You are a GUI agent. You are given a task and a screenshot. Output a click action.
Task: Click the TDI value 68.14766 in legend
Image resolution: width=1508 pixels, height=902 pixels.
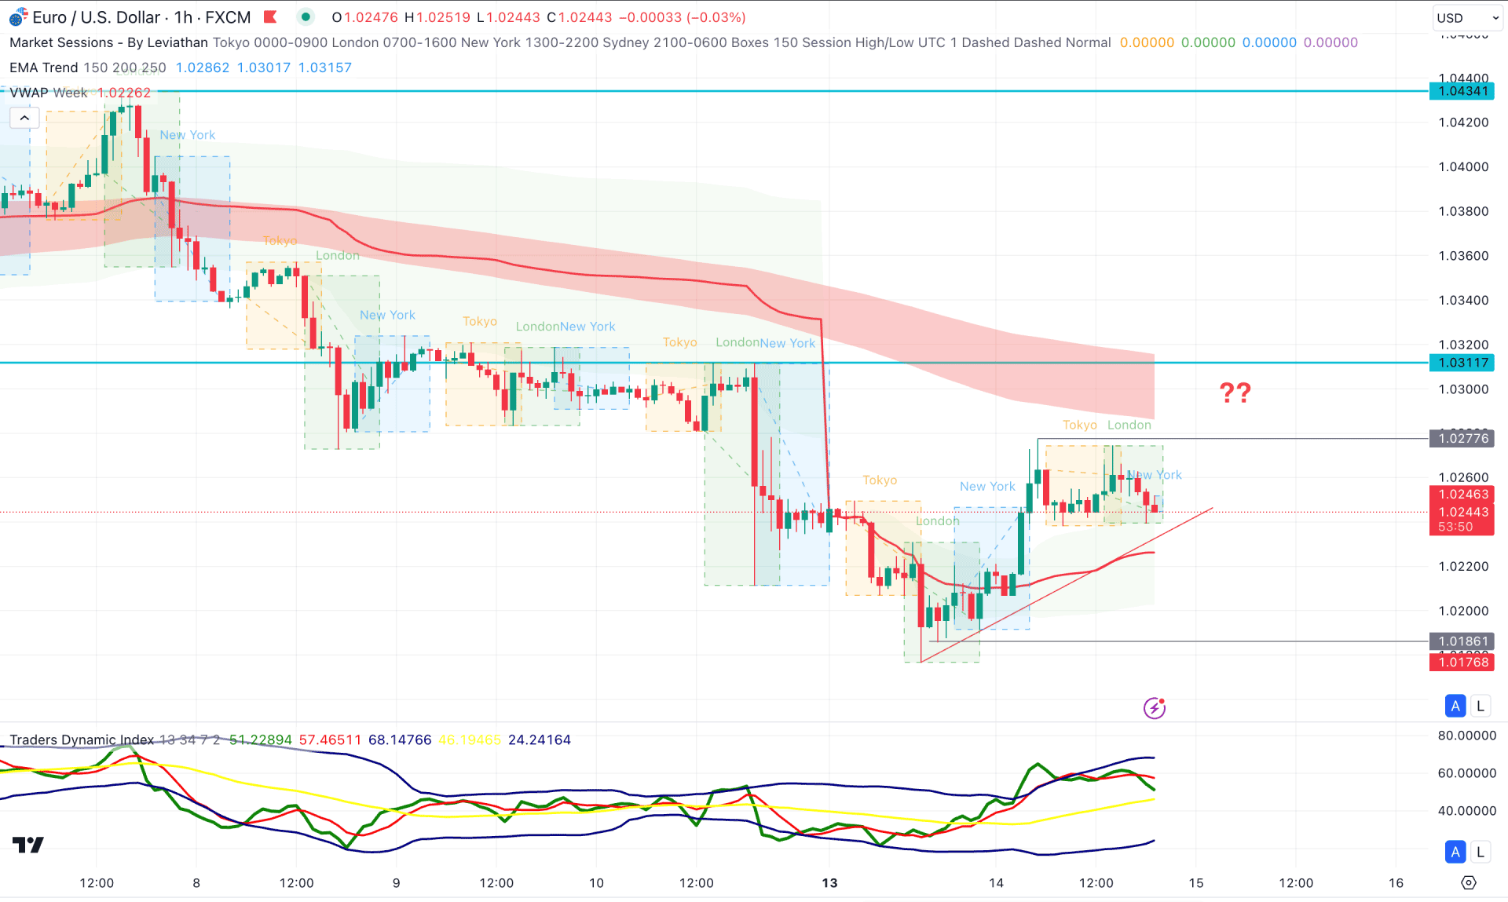[400, 739]
